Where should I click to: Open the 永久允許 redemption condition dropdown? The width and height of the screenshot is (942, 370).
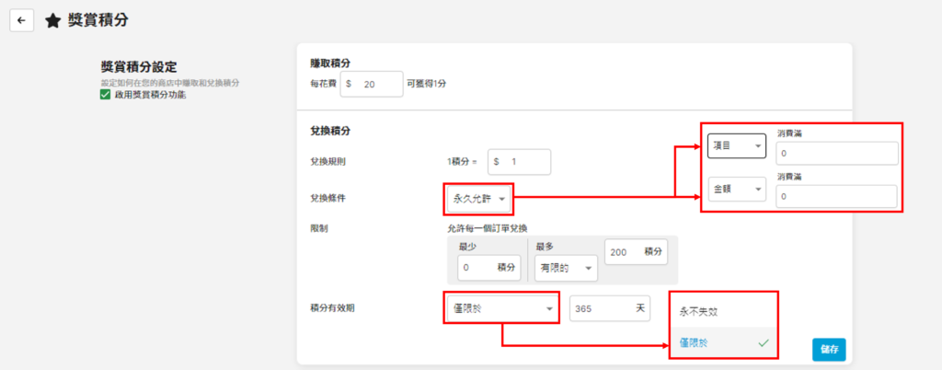(478, 198)
